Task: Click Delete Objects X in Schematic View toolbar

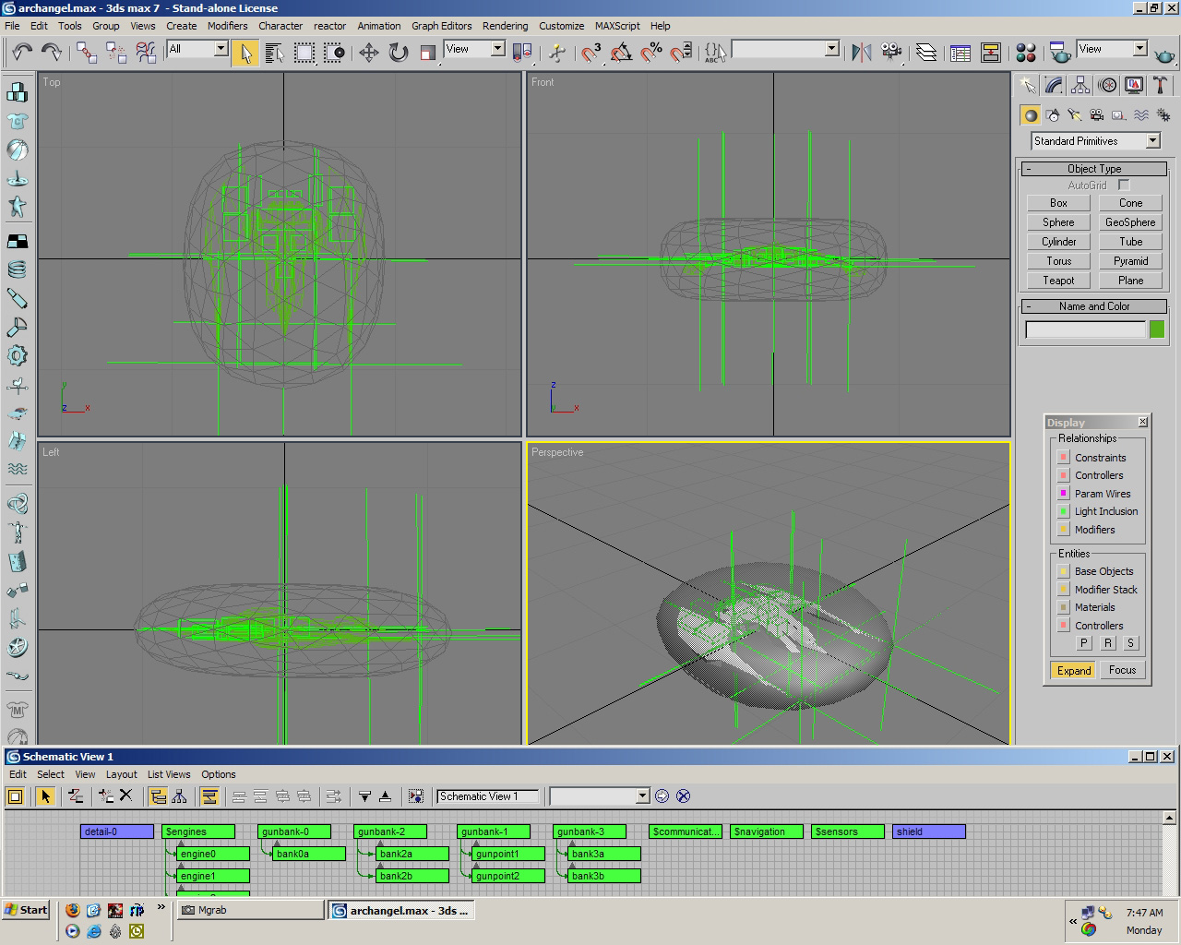Action: [126, 795]
